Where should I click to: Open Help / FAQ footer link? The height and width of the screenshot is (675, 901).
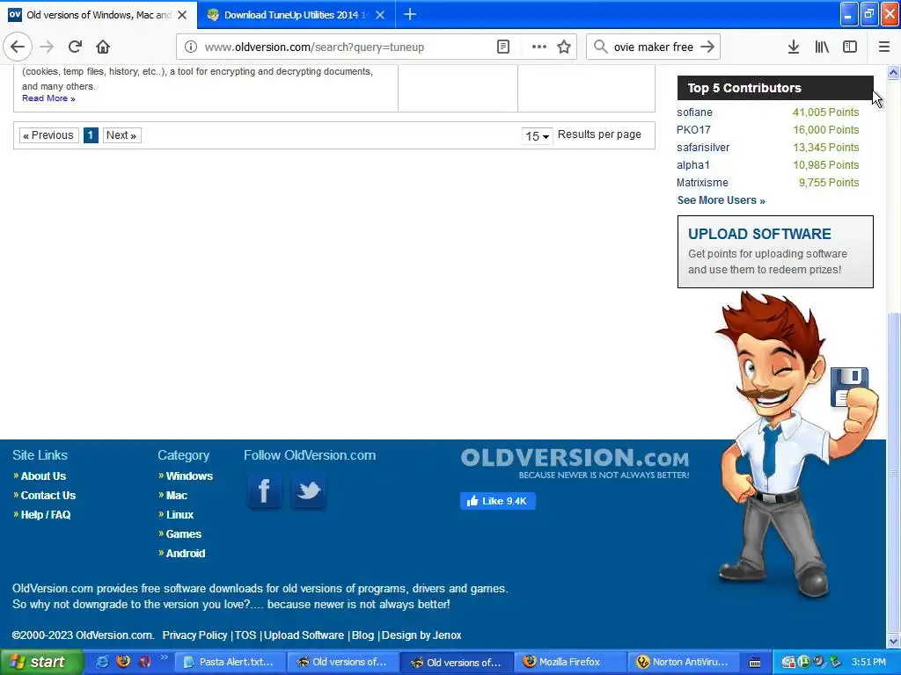click(x=46, y=515)
